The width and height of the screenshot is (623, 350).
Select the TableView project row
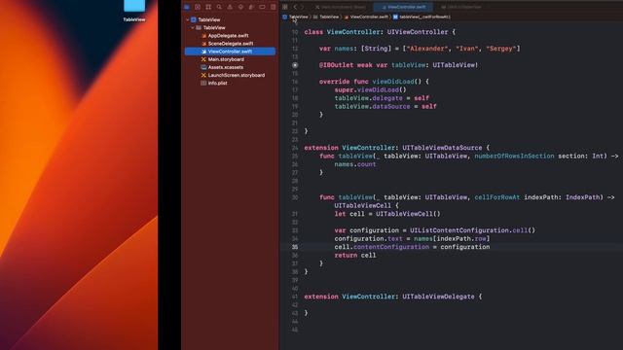point(230,19)
